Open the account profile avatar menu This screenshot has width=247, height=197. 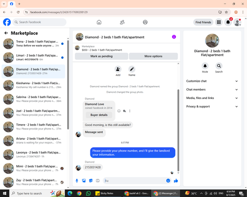(237, 22)
